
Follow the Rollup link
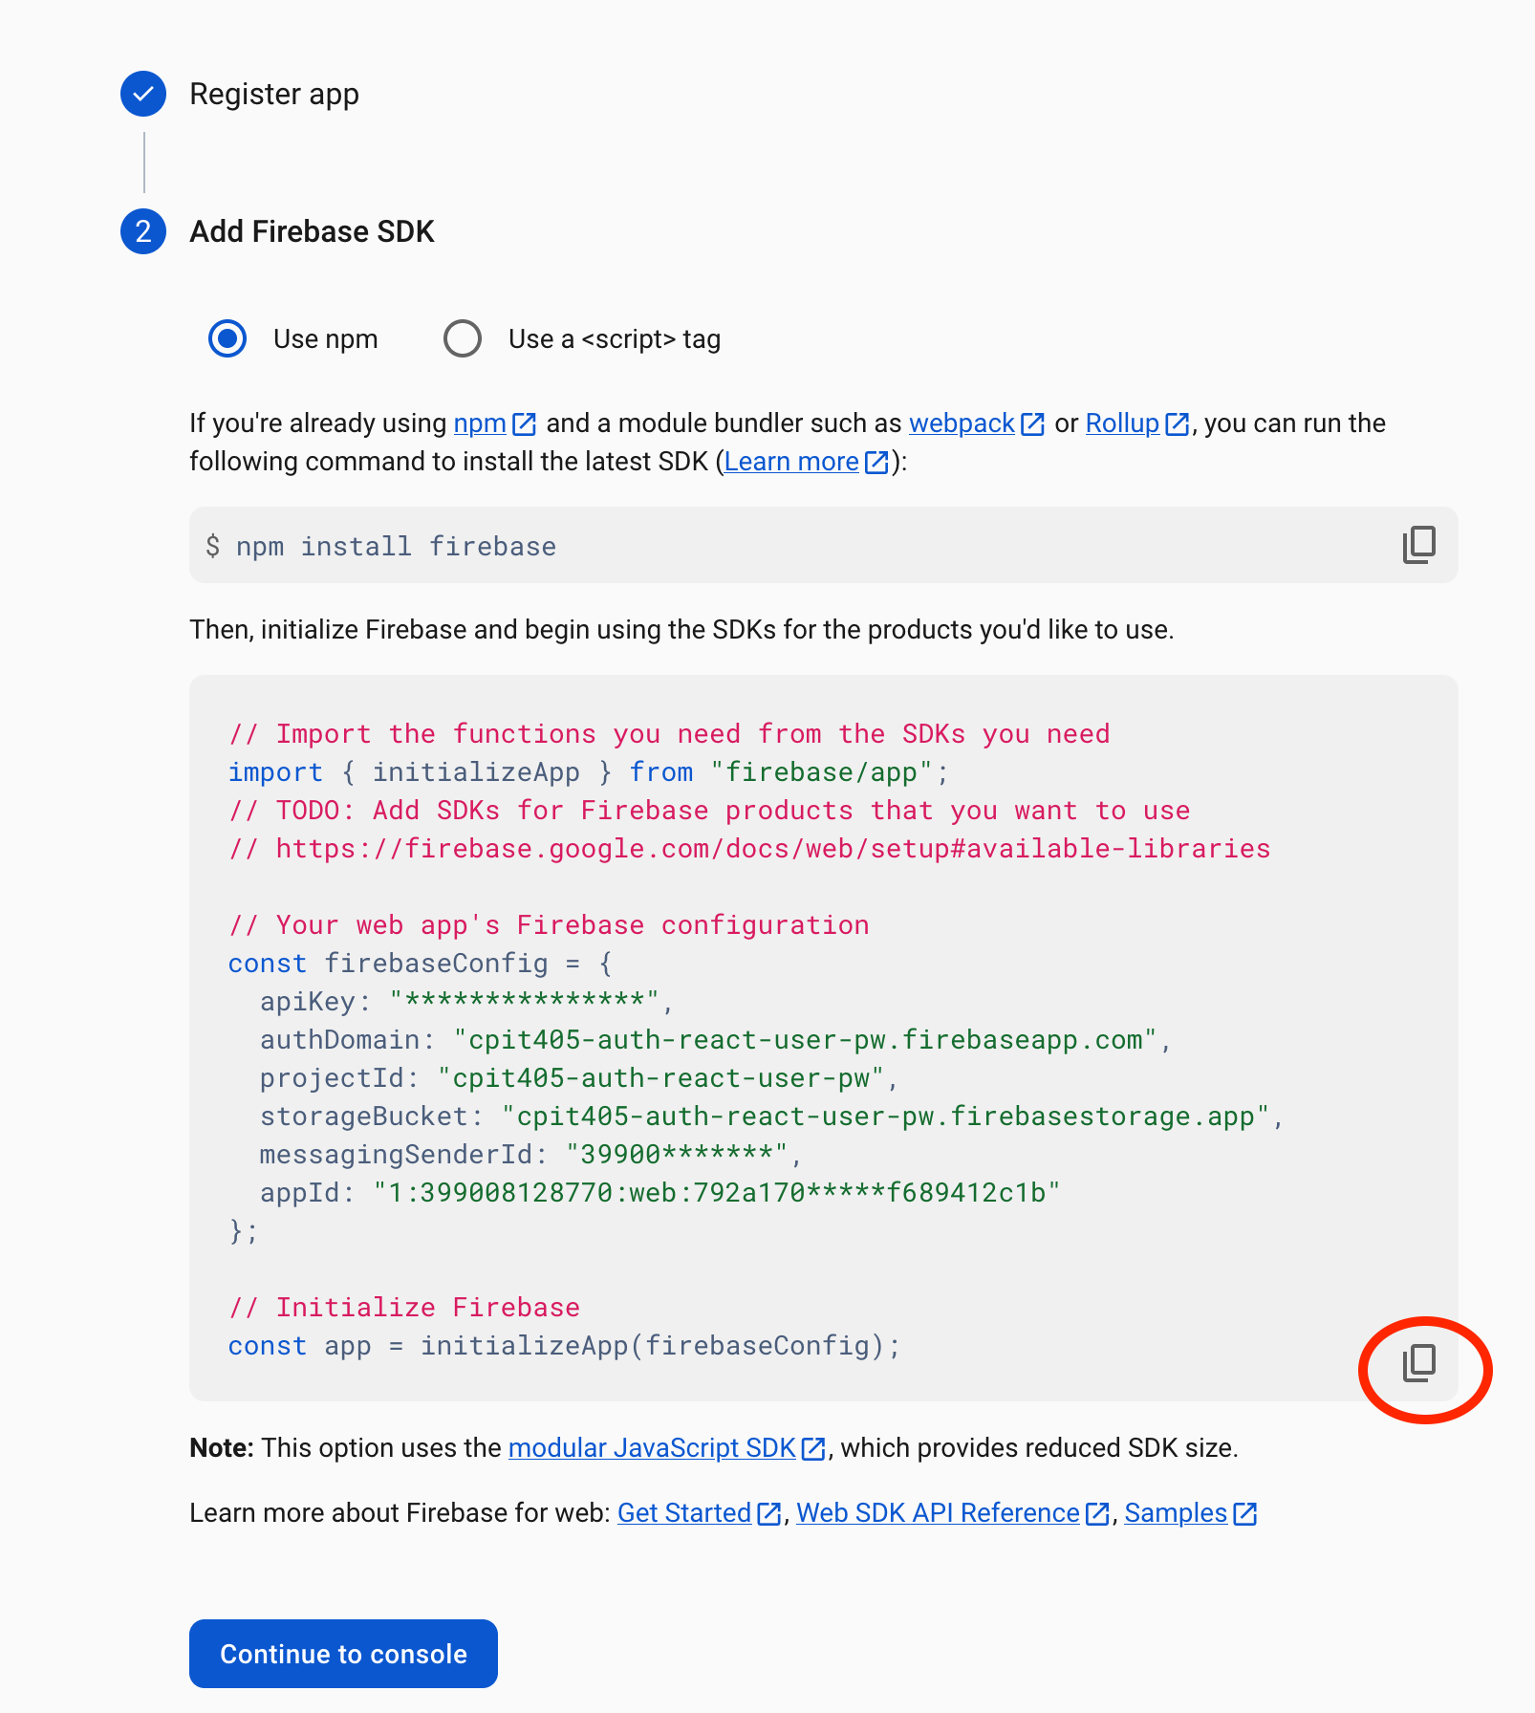coord(1122,423)
